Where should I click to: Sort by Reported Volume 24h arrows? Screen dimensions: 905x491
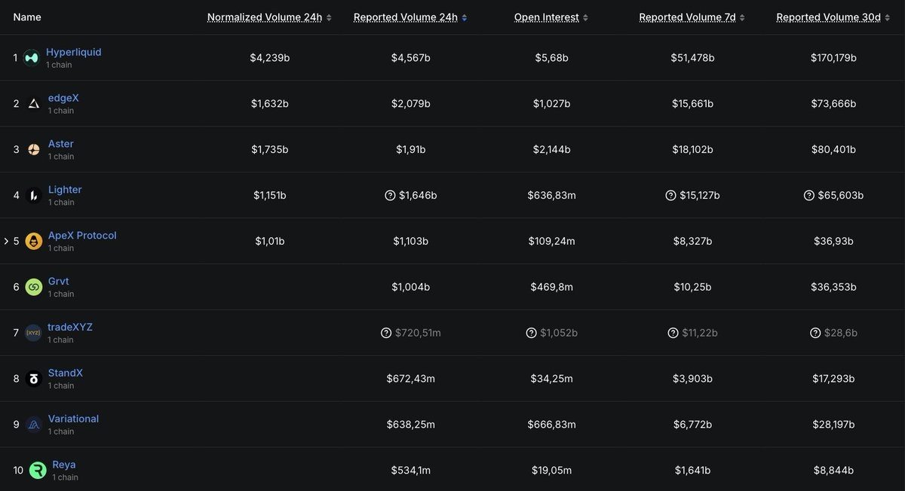(464, 17)
